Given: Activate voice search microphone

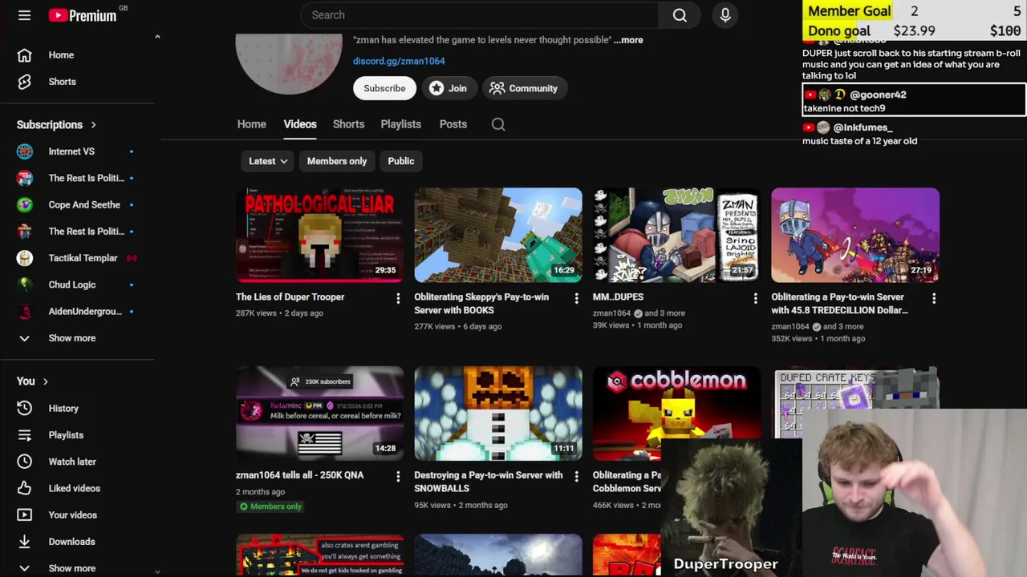Looking at the screenshot, I should [725, 15].
